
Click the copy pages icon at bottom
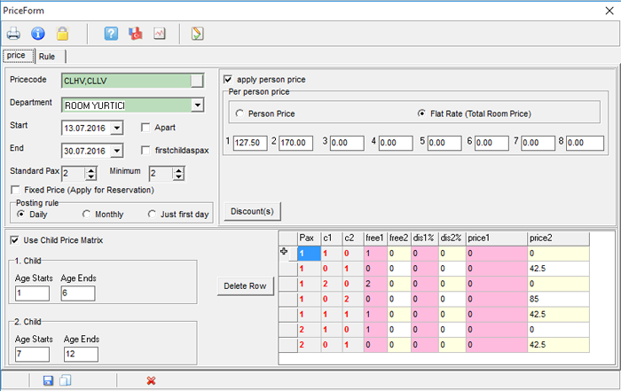pos(66,380)
